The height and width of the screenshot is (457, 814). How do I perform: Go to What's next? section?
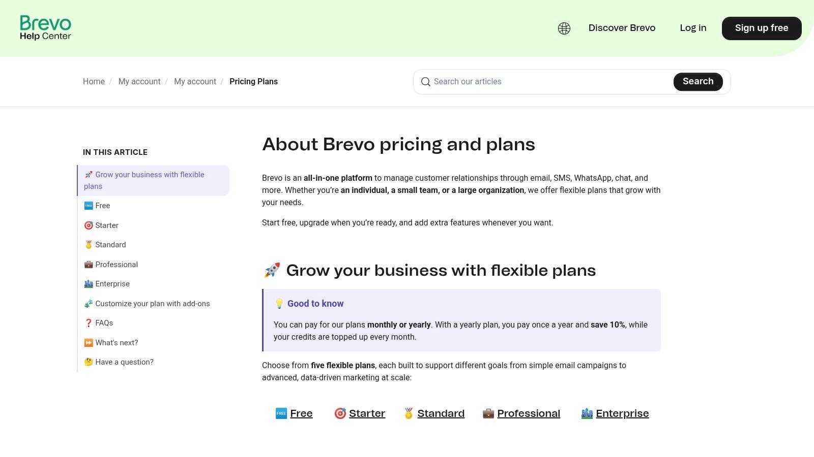[117, 343]
